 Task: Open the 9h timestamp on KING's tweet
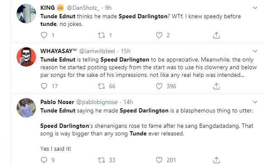pyautogui.click(x=108, y=8)
